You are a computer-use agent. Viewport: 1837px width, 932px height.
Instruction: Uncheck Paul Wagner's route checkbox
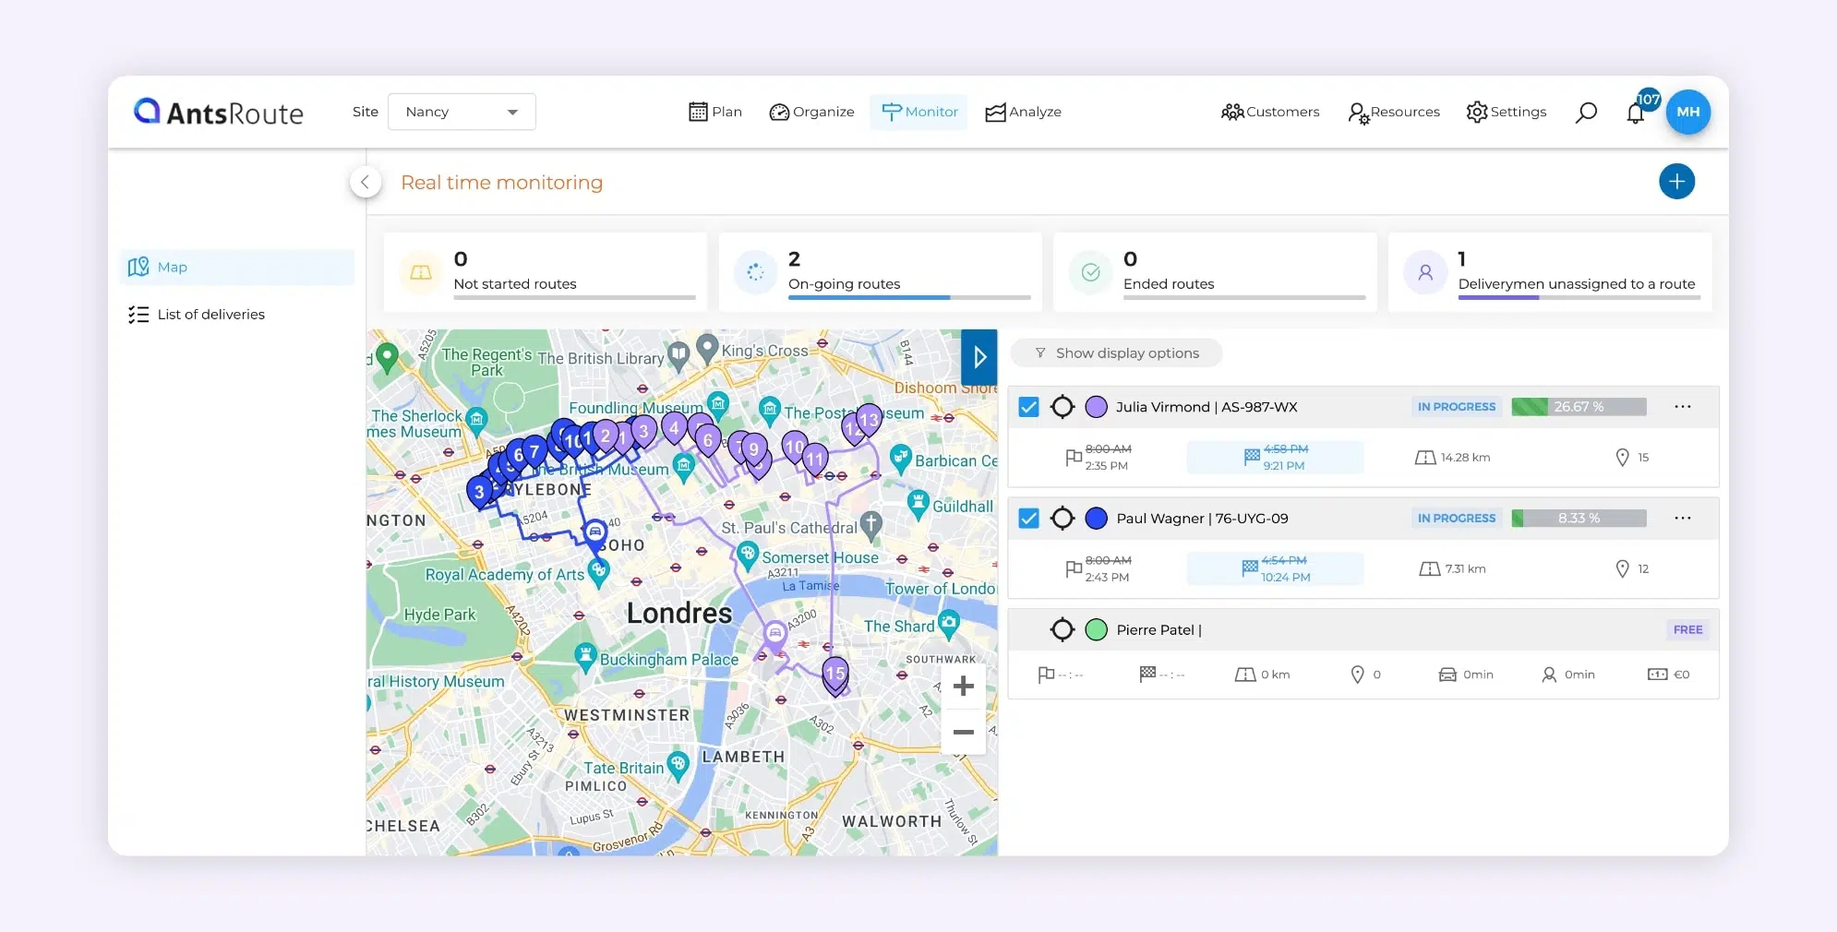(x=1028, y=519)
